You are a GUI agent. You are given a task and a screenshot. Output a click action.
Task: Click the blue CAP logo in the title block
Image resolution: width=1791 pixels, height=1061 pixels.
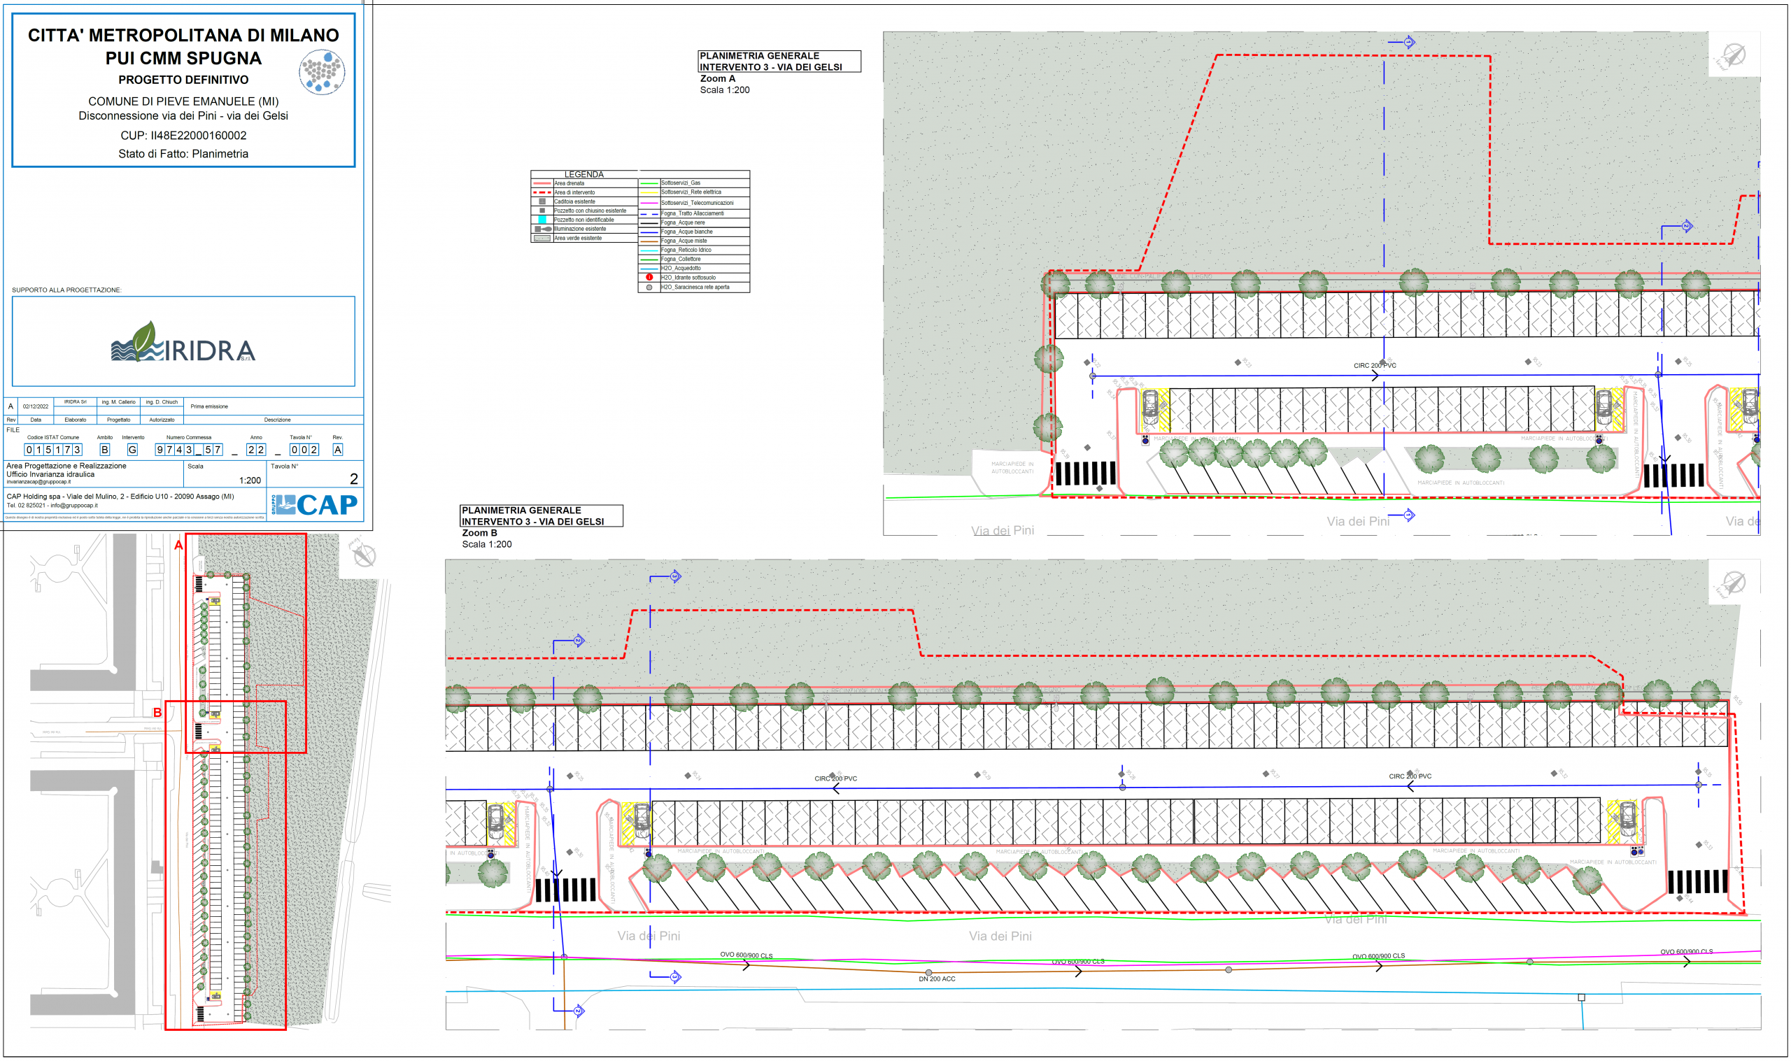316,506
